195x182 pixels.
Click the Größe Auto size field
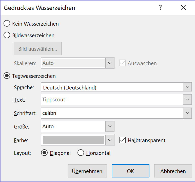pyautogui.click(x=73, y=126)
